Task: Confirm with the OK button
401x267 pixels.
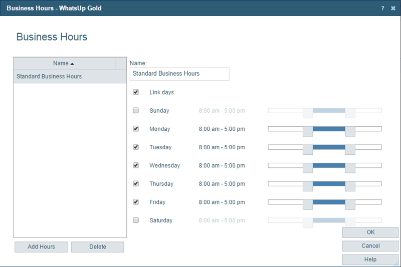Action: coord(370,232)
